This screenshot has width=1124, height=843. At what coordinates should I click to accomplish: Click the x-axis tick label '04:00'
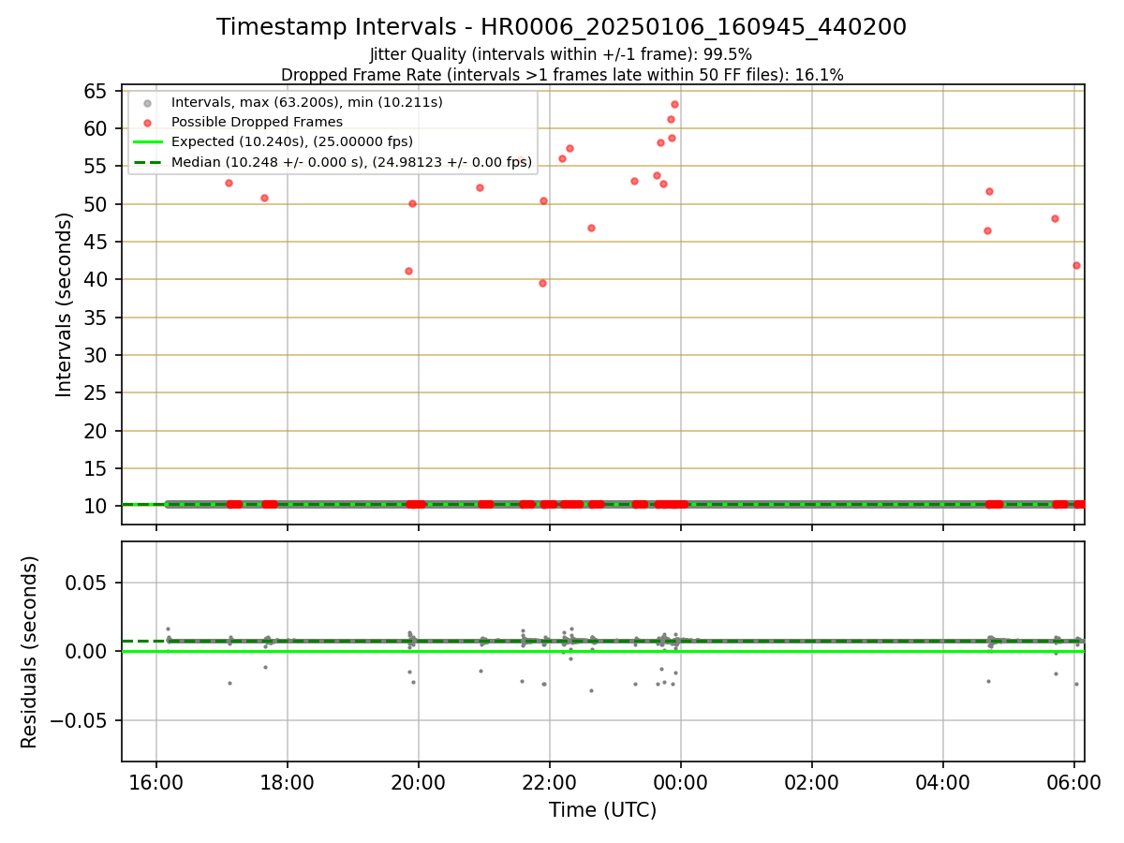[x=943, y=782]
